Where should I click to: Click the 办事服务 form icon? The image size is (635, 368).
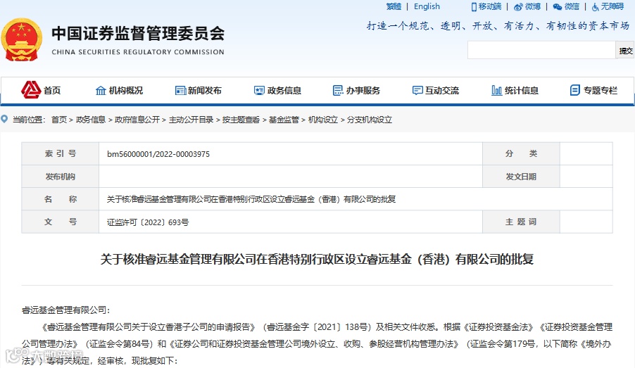pos(338,91)
